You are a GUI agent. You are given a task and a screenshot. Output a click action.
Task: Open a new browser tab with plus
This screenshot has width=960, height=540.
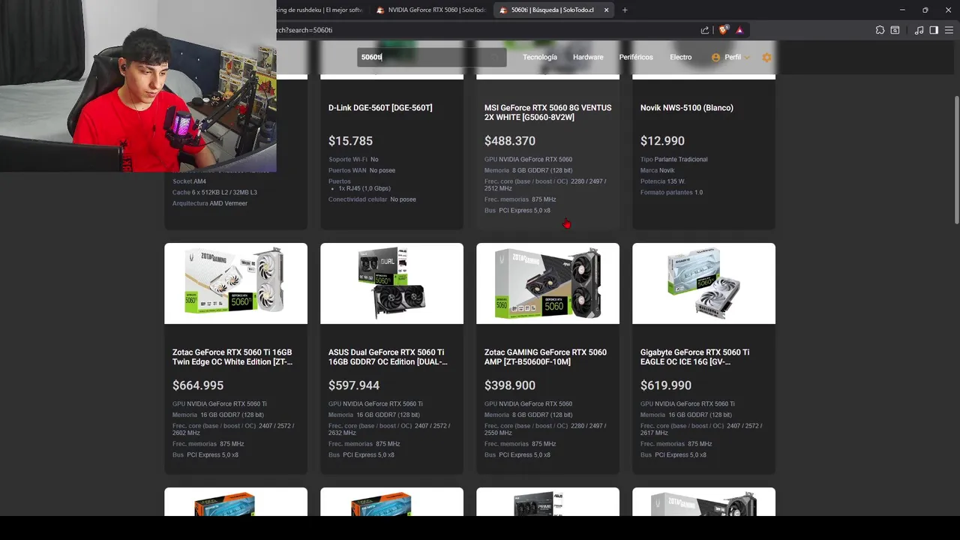click(625, 10)
